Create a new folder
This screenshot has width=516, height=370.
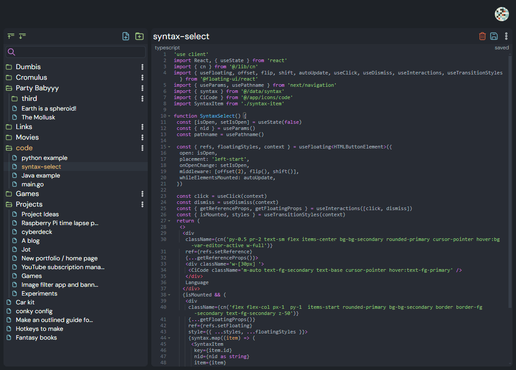(139, 36)
